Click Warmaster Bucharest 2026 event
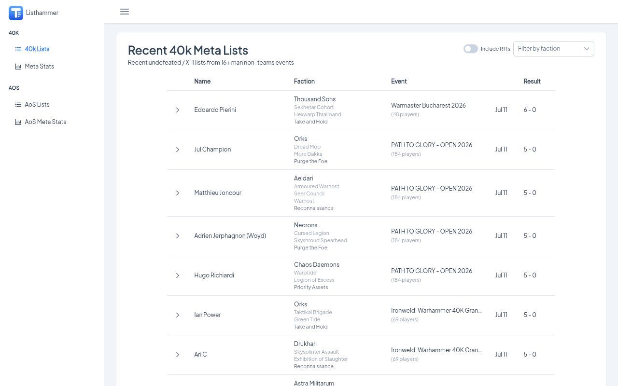The width and height of the screenshot is (618, 386). 428,105
